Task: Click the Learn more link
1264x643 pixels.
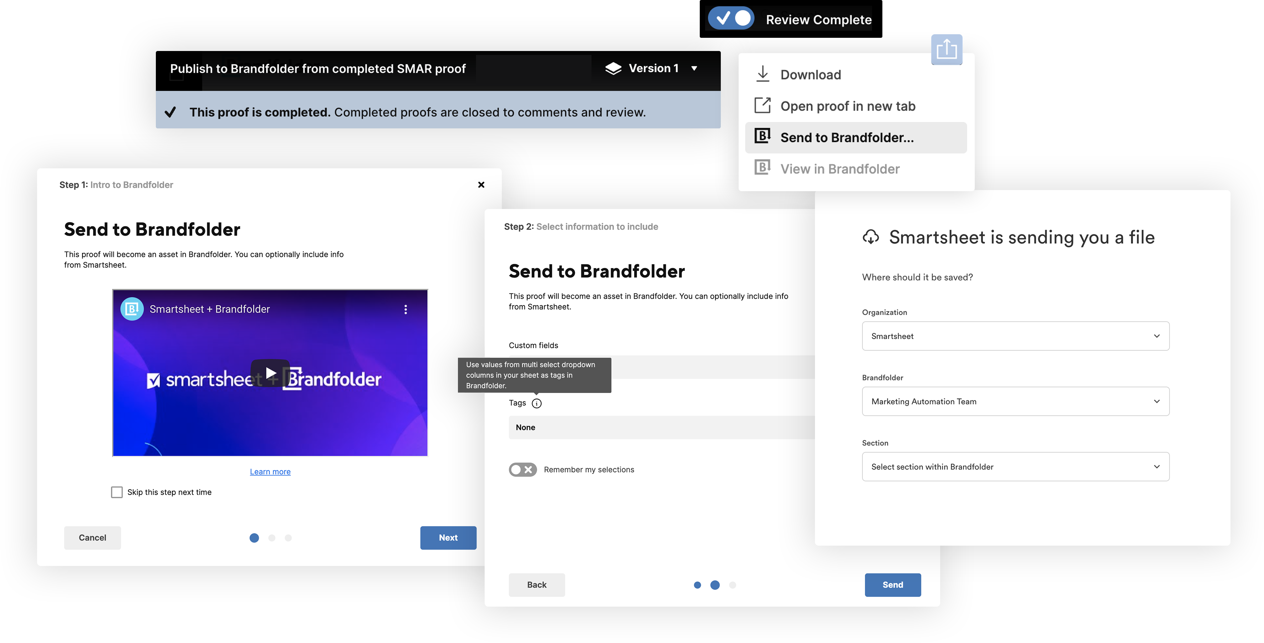Action: [x=270, y=471]
